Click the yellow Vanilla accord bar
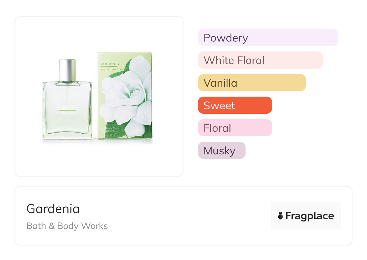 (x=252, y=83)
